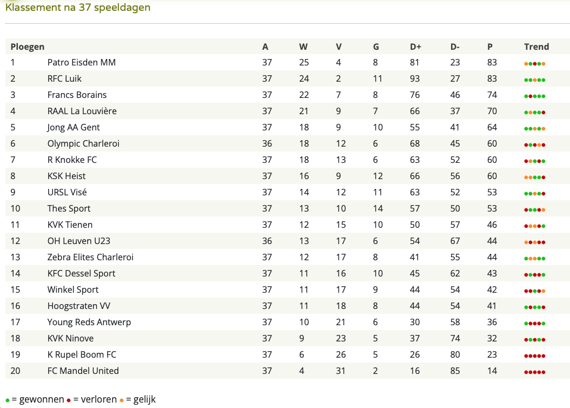Click the green gewonnen legend dot
Image resolution: width=570 pixels, height=408 pixels.
coord(7,401)
